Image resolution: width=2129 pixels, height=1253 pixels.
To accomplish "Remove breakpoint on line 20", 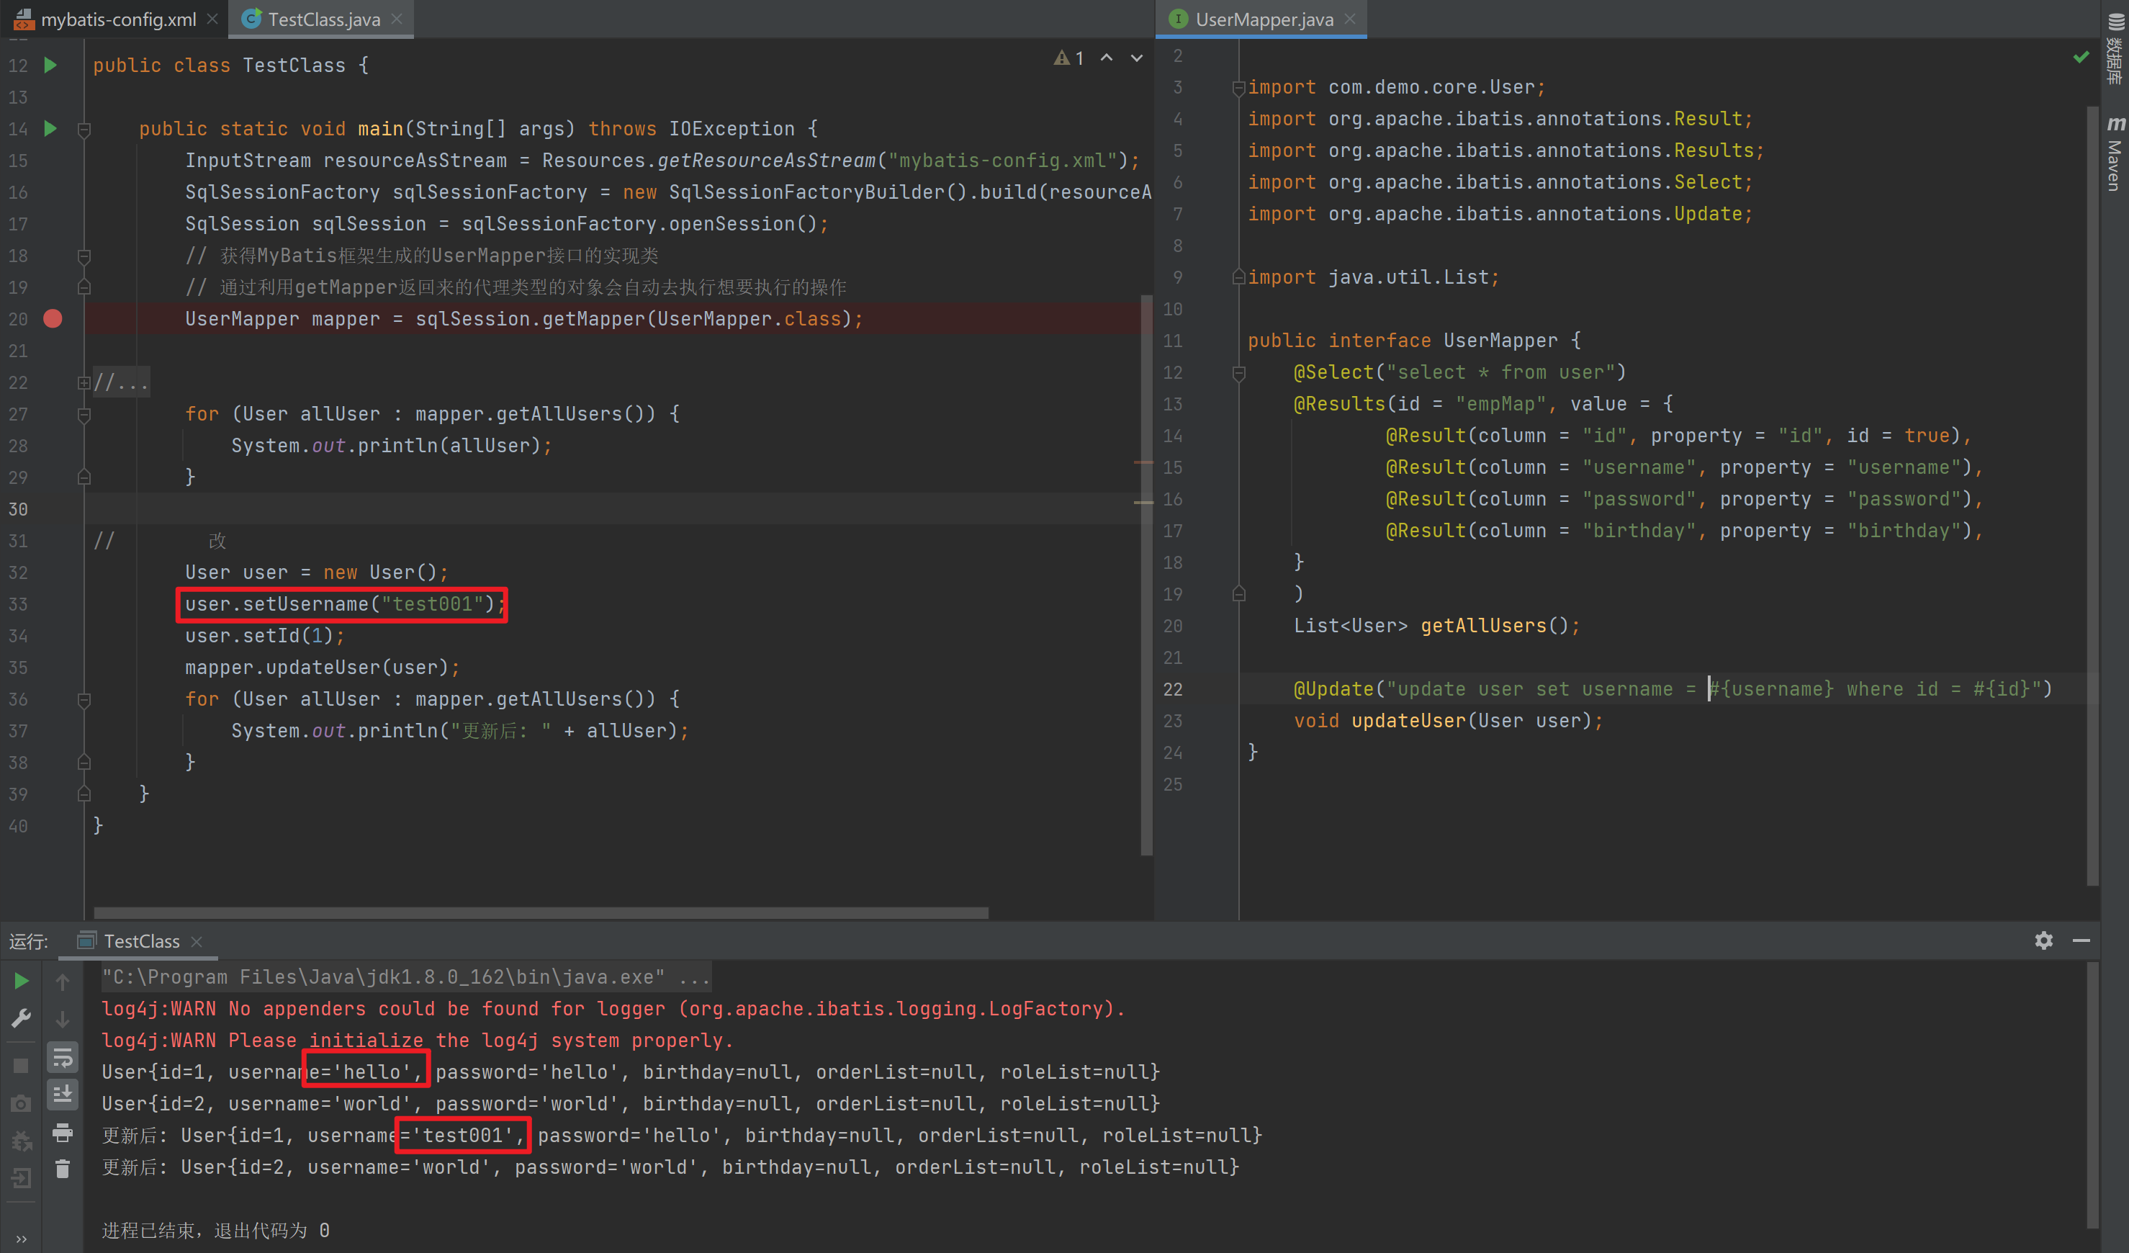I will (x=53, y=318).
